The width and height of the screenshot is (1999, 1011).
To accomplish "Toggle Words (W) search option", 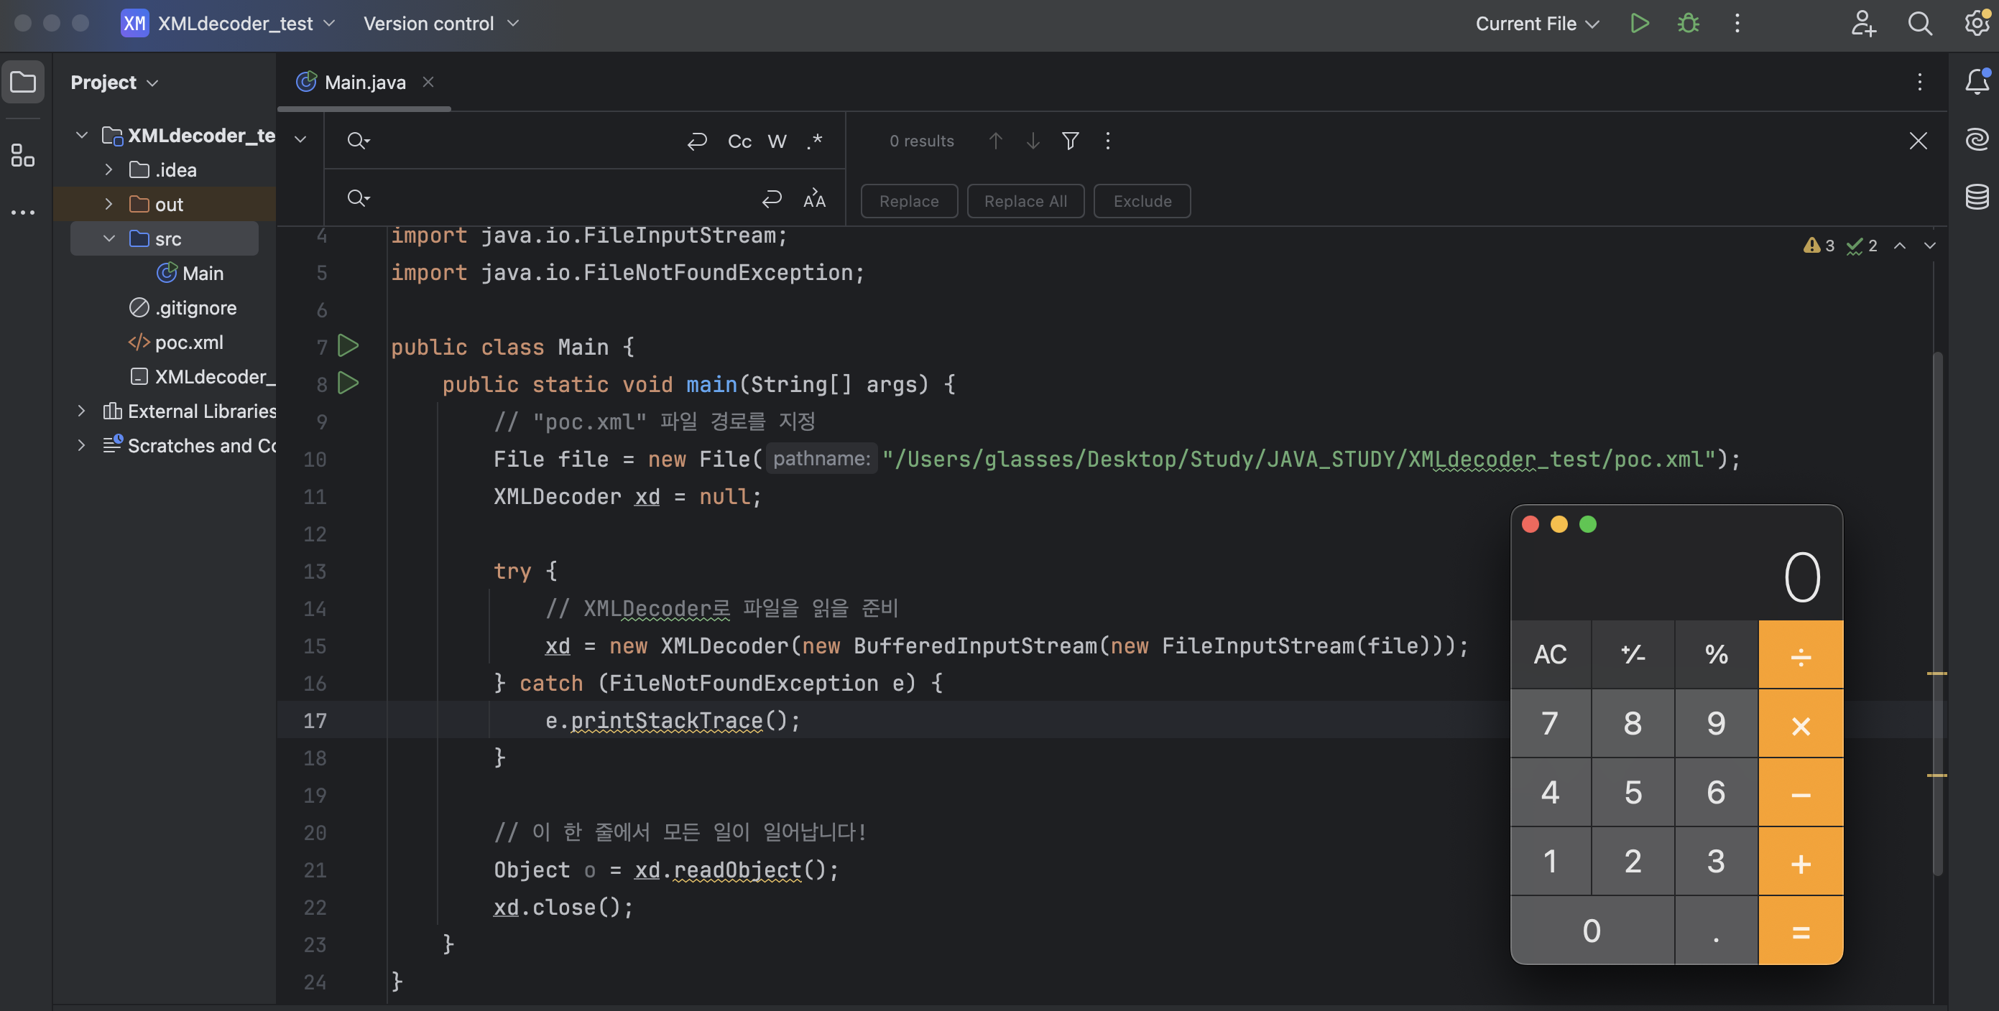I will (777, 141).
